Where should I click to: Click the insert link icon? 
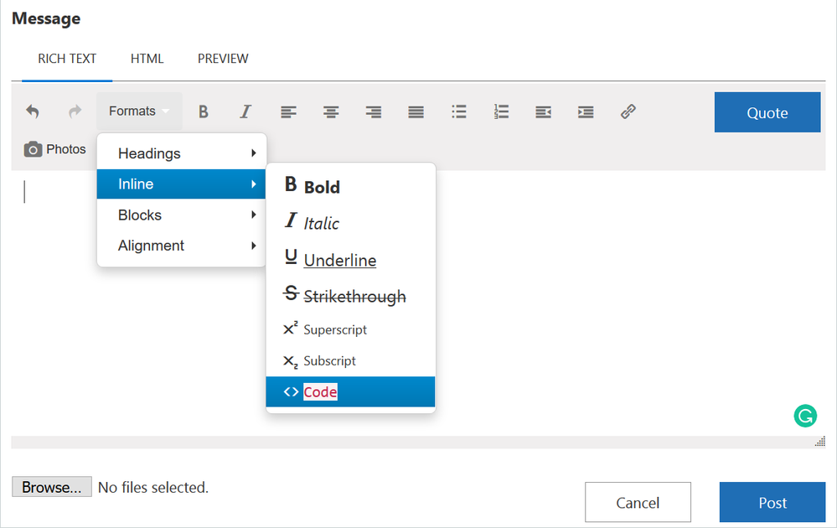(628, 111)
